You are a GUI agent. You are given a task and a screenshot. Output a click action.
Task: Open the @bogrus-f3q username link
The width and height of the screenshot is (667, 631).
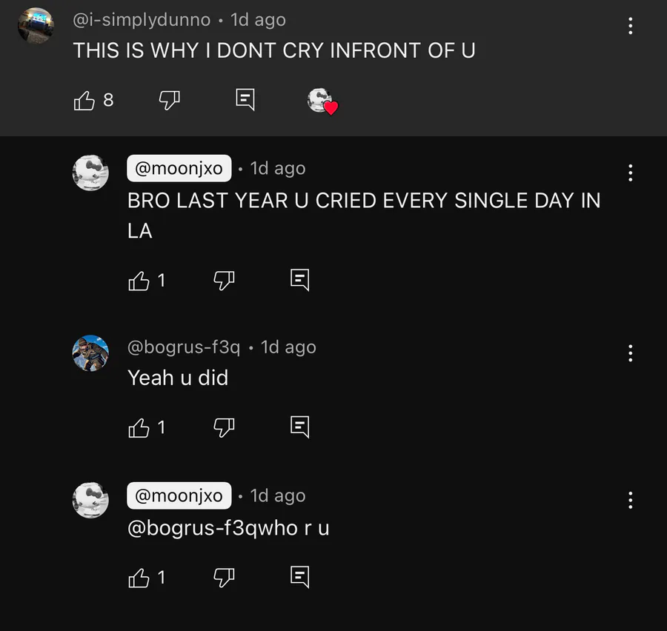tap(184, 347)
